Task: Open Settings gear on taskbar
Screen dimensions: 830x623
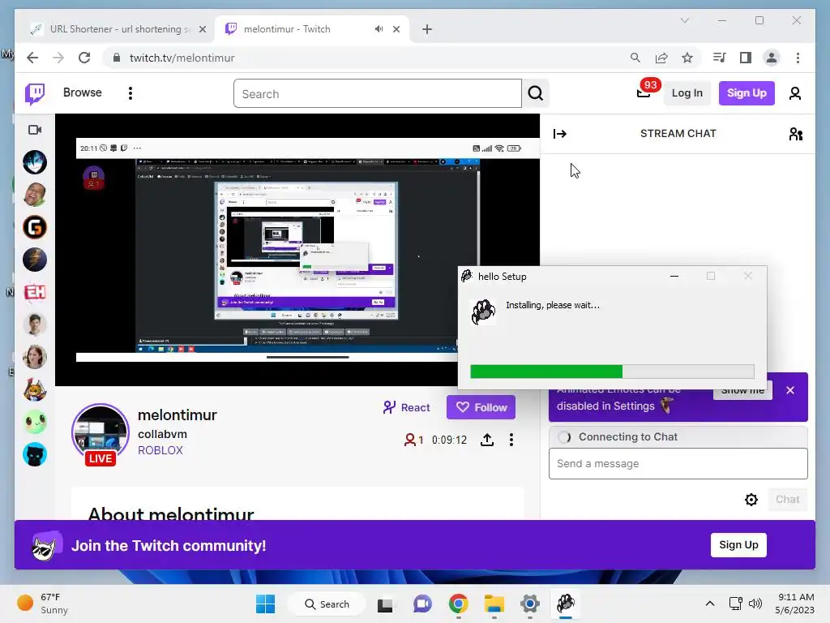Action: coord(530,604)
